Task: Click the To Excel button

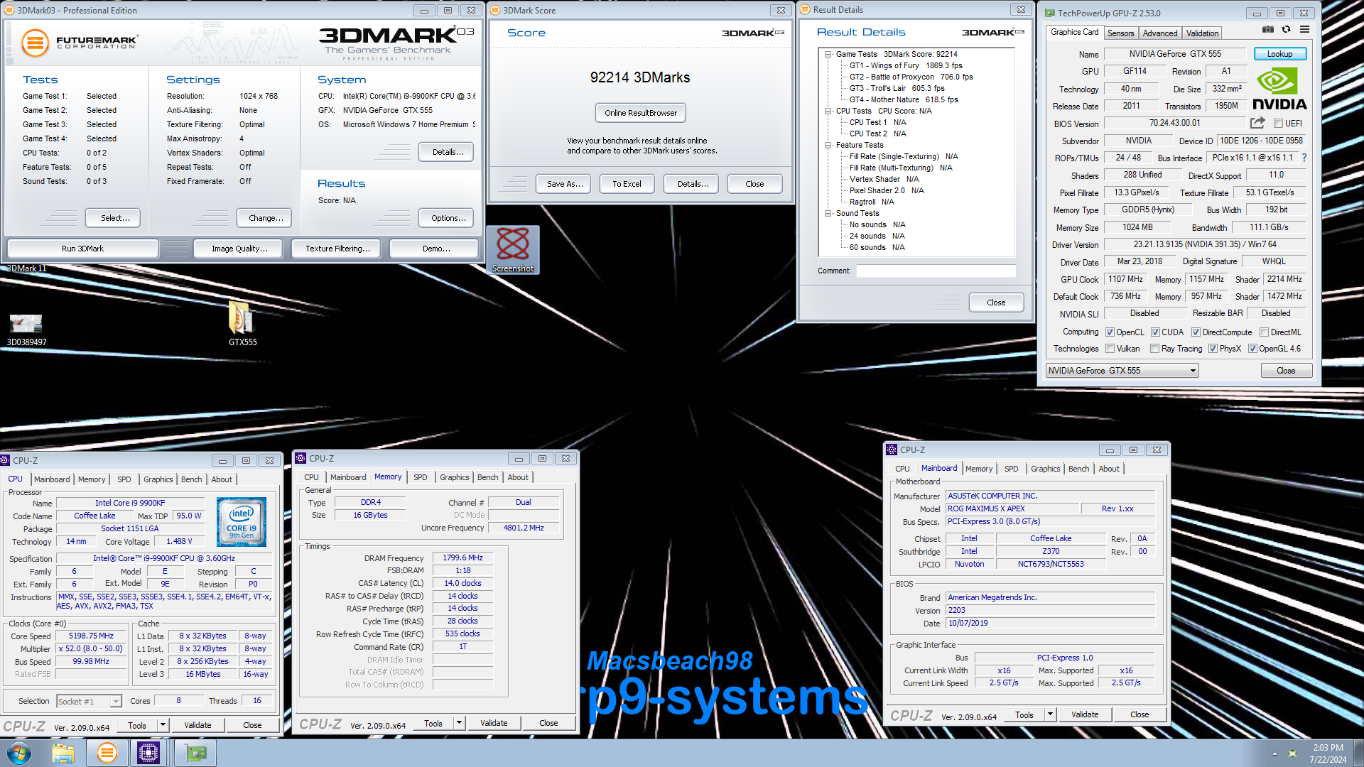Action: [x=627, y=184]
